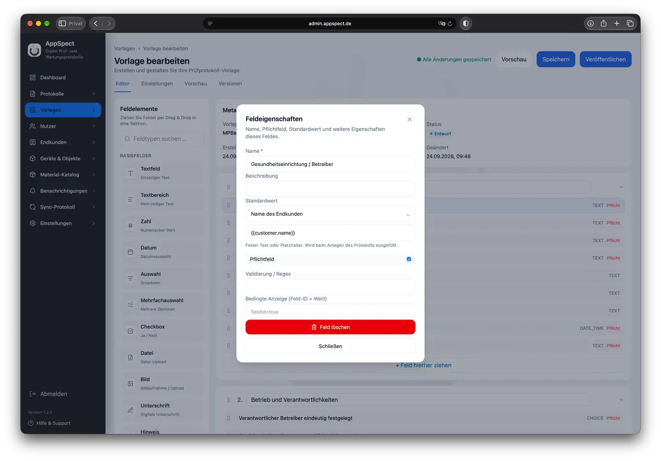Click the Endkunden contact icon
The width and height of the screenshot is (661, 461).
[x=33, y=143]
